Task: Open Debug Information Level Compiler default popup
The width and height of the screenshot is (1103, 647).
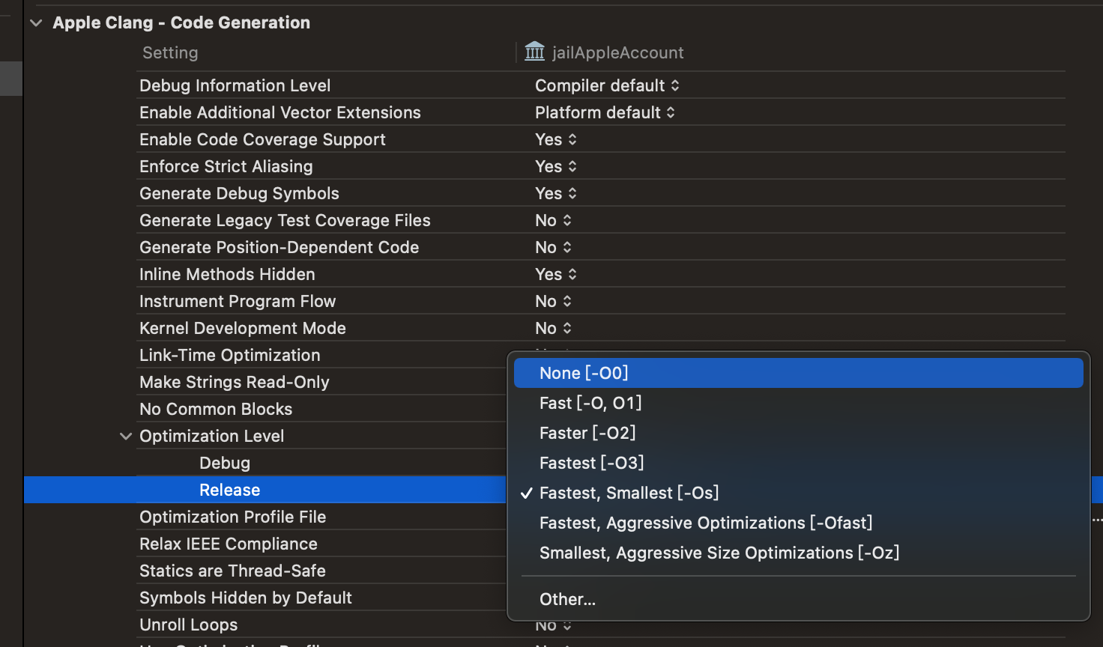Action: point(607,85)
